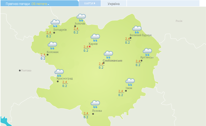This screenshot has height=126, width=206.
Task: Click the rain cloud icon above Коломак
Action: pos(52,46)
